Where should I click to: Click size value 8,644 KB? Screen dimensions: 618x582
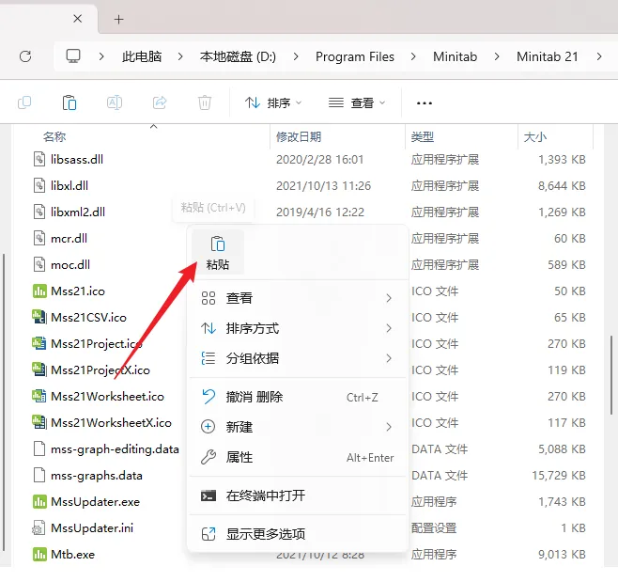tap(562, 186)
